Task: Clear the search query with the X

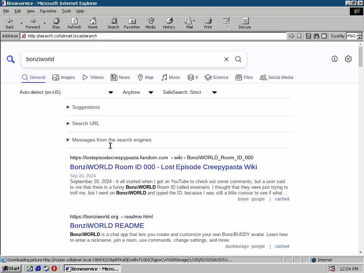Action: point(226,59)
